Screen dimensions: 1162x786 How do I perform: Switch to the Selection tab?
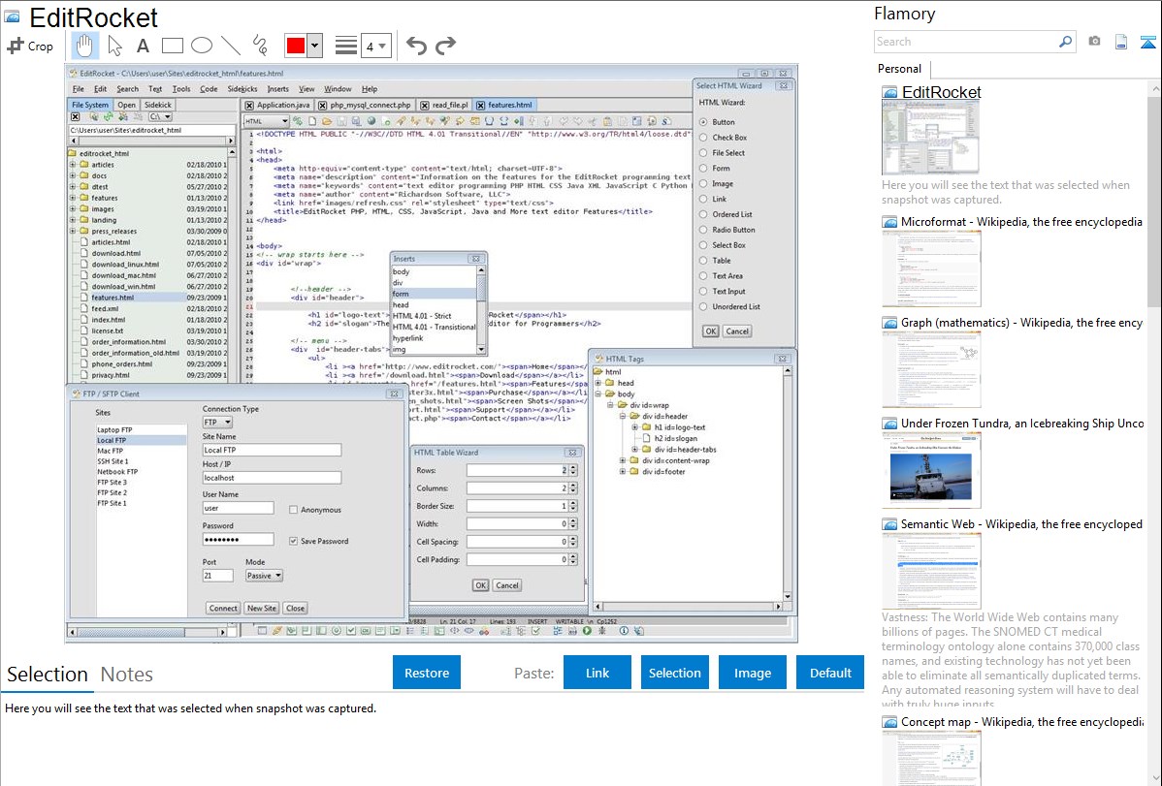(48, 675)
